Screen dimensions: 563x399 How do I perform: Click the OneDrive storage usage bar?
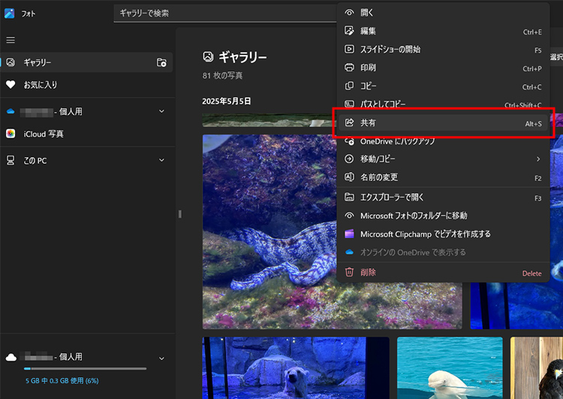point(85,369)
